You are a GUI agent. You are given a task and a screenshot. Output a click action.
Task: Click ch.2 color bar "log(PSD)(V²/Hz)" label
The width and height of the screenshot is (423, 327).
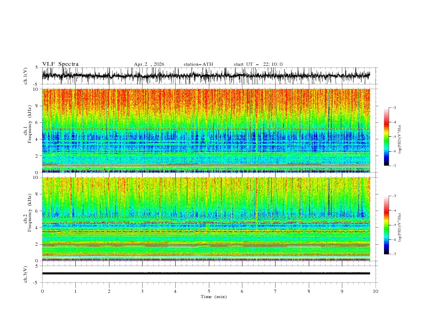[x=399, y=228]
